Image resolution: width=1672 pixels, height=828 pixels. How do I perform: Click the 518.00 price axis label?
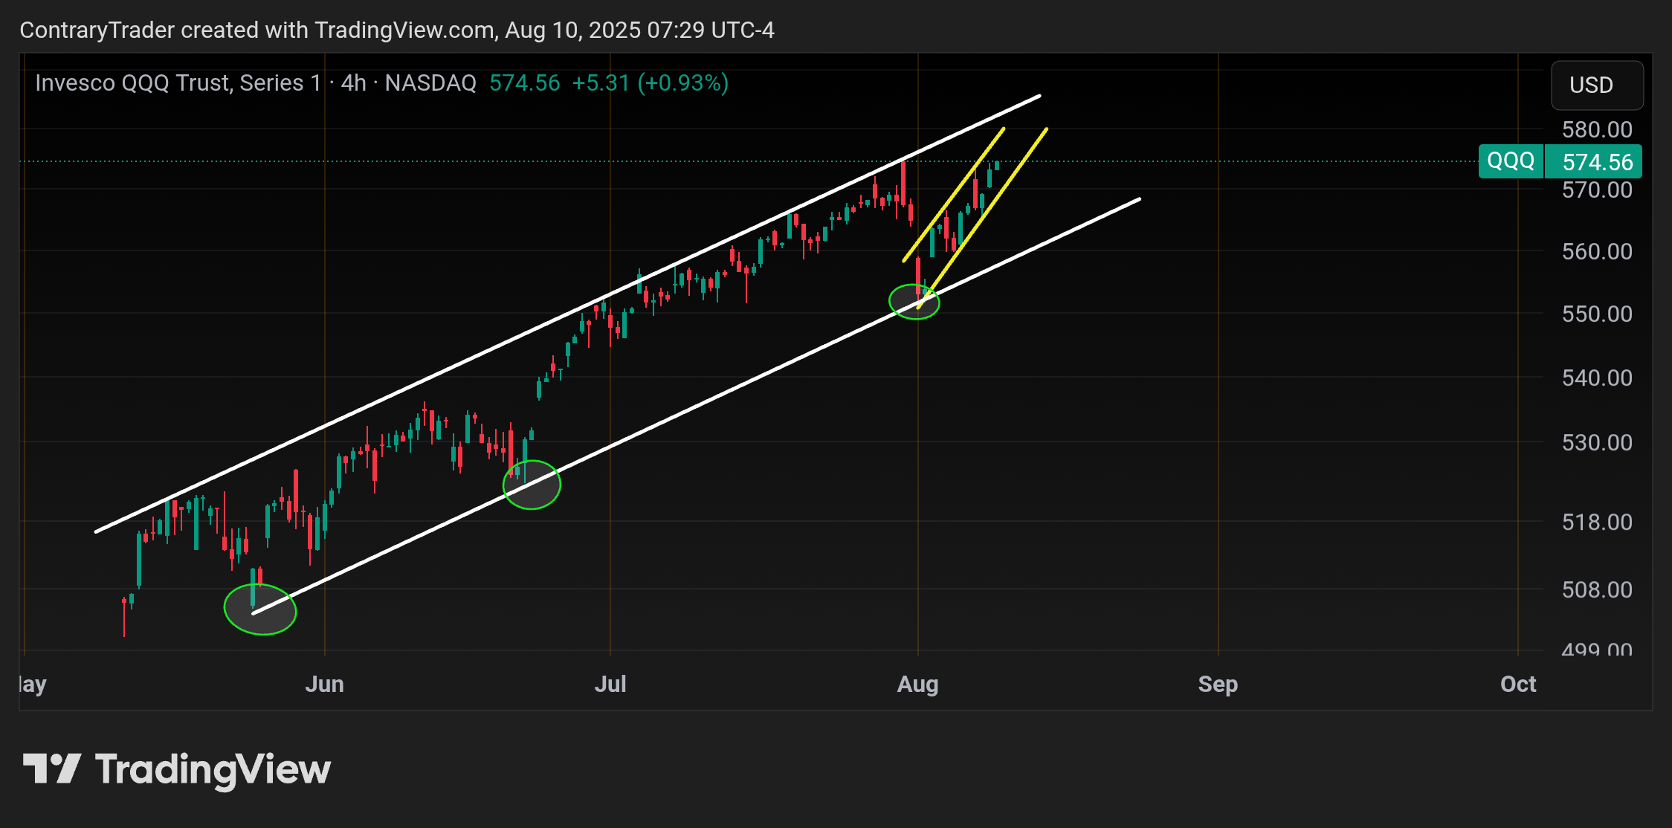tap(1597, 523)
